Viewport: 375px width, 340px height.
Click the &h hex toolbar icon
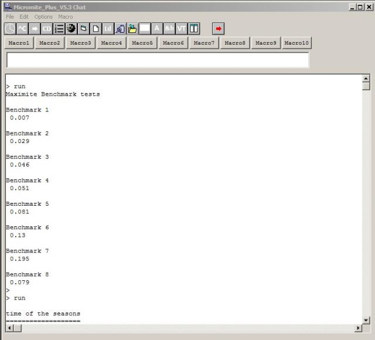pyautogui.click(x=169, y=29)
